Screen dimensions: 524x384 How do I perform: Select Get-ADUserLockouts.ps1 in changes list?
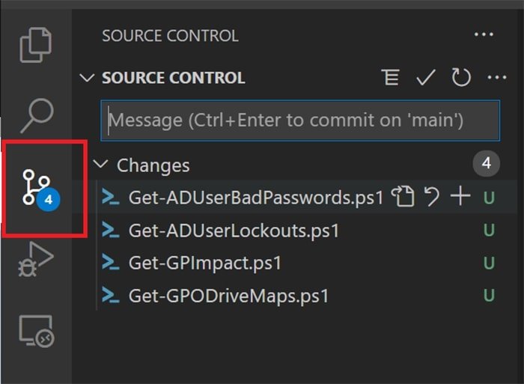(x=234, y=231)
